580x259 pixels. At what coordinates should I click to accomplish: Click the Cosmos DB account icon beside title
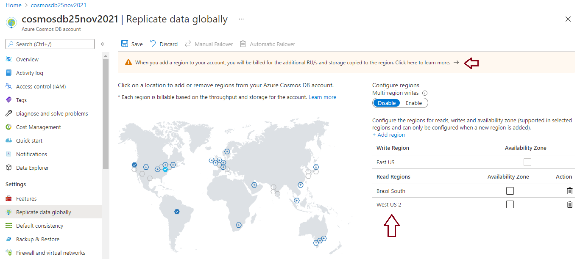(12, 22)
